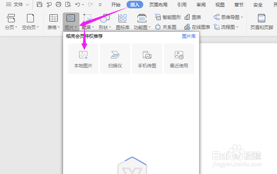Click the 分页 page break icon
Viewport: 277px width, 174px height.
(x=11, y=18)
